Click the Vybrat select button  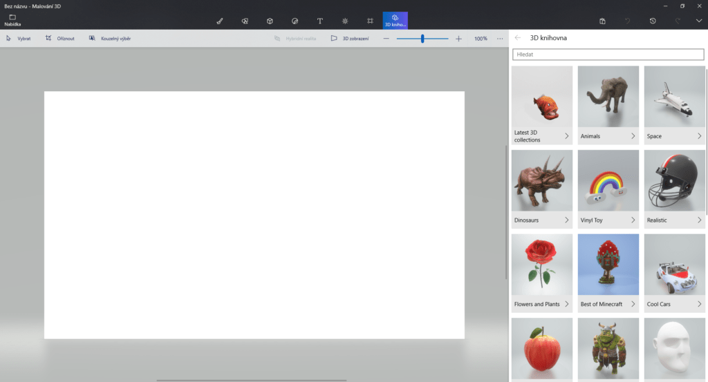[19, 39]
